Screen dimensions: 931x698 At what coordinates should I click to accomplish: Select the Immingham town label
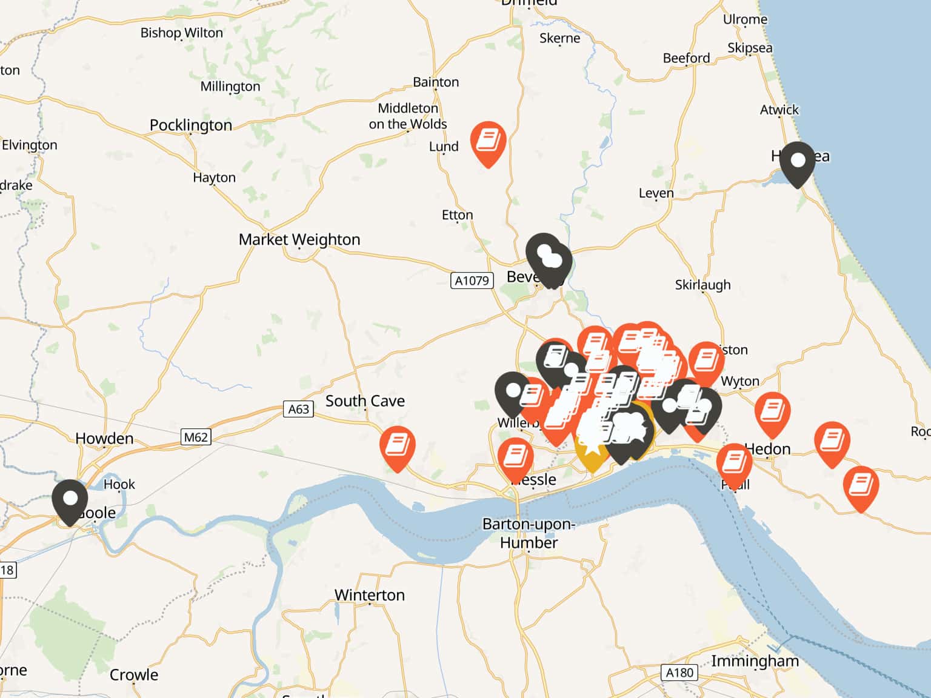point(755,661)
